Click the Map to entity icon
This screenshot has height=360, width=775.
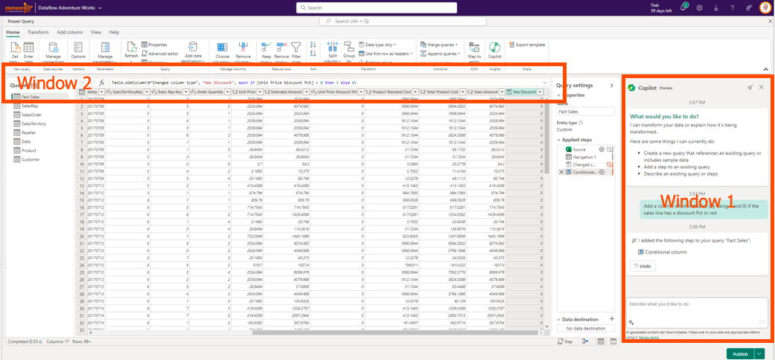coord(474,48)
